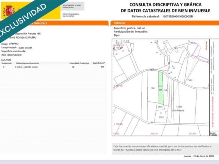Click parcel number '164' on the map

165,90
